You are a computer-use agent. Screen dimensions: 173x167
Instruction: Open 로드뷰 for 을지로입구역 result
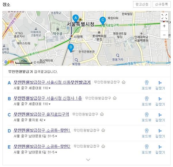point(146,117)
